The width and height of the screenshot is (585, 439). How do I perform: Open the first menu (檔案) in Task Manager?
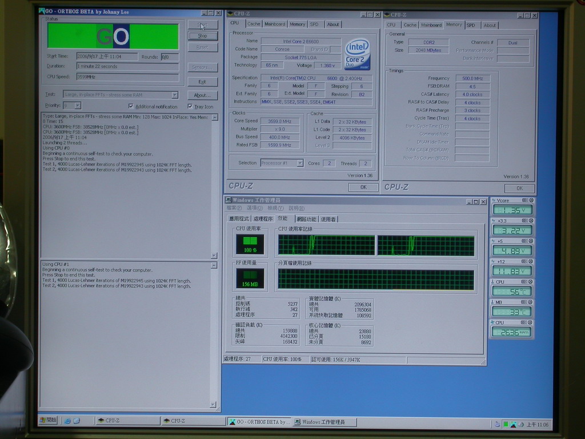pos(234,208)
